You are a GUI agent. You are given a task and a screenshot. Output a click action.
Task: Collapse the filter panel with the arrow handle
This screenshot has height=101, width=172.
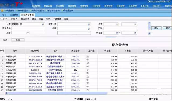pyautogui.click(x=111, y=37)
